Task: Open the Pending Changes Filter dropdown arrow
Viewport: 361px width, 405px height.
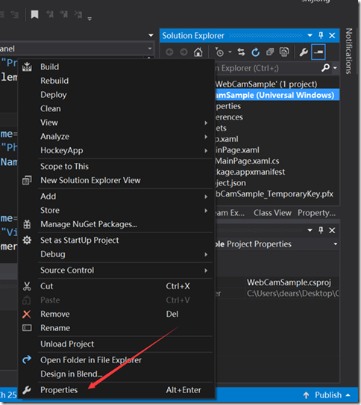Action: (x=230, y=52)
